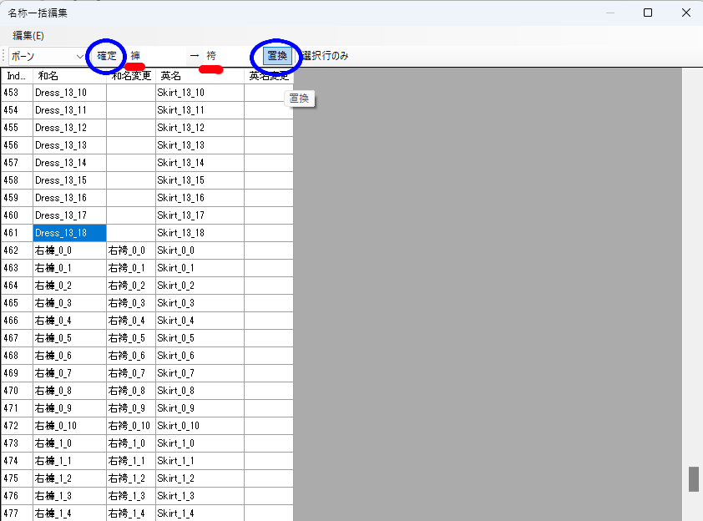Click the vertical scrollbar thumb
This screenshot has height=521, width=703.
point(694,479)
